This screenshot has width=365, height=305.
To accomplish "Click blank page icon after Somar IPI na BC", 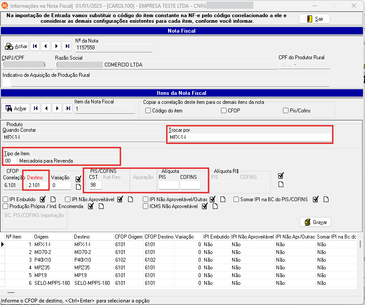I will 326,199.
